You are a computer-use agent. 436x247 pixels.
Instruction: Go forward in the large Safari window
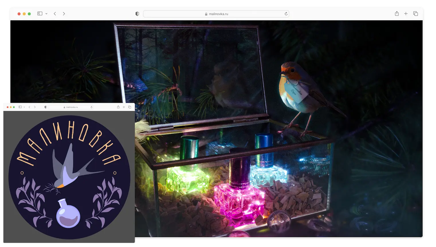tap(64, 14)
